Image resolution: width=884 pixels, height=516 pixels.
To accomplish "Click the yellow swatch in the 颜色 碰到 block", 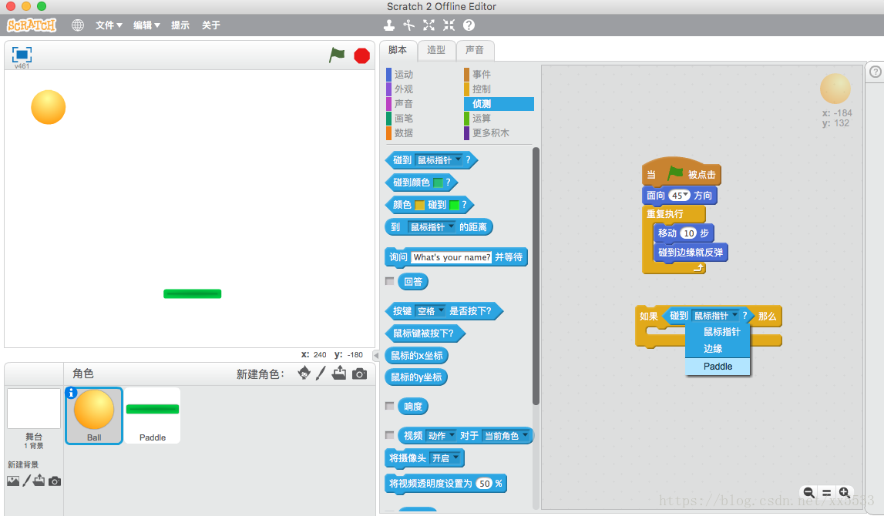I will click(x=420, y=205).
